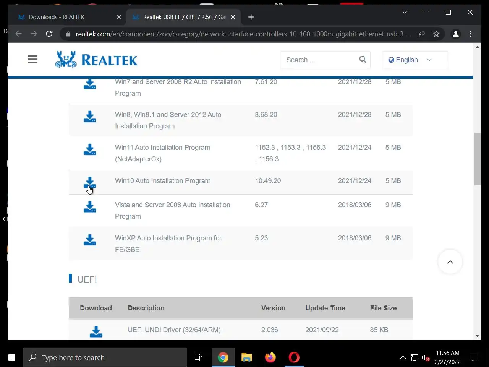Click the Realtek crab logo

click(x=66, y=60)
